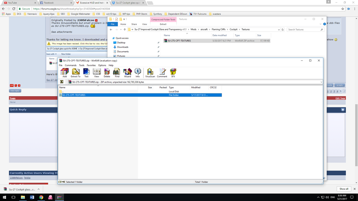Open the WinRAR Favorites menu
Image resolution: width=358 pixels, height=201 pixels.
pyautogui.click(x=91, y=65)
